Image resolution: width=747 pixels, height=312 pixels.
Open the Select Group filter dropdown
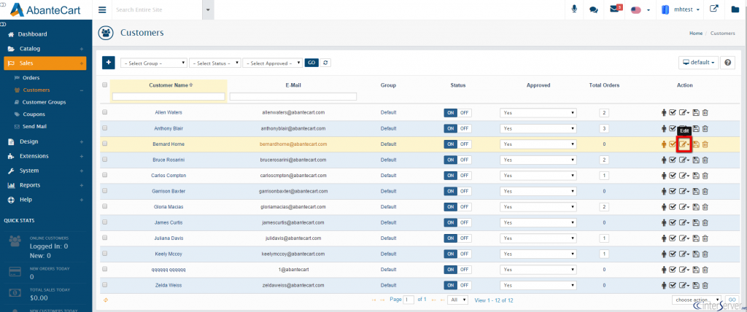point(154,63)
